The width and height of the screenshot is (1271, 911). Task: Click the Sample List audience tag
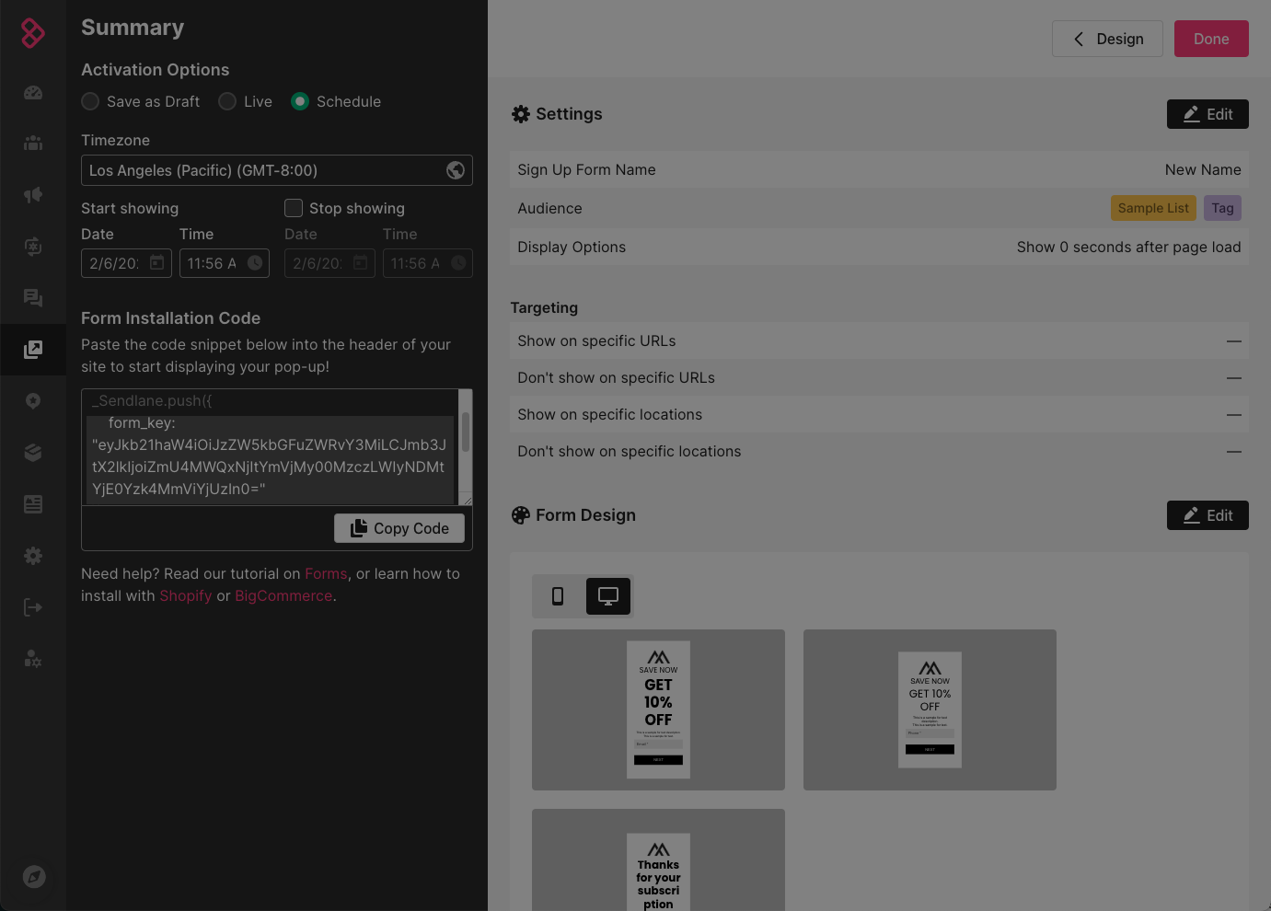click(x=1153, y=208)
